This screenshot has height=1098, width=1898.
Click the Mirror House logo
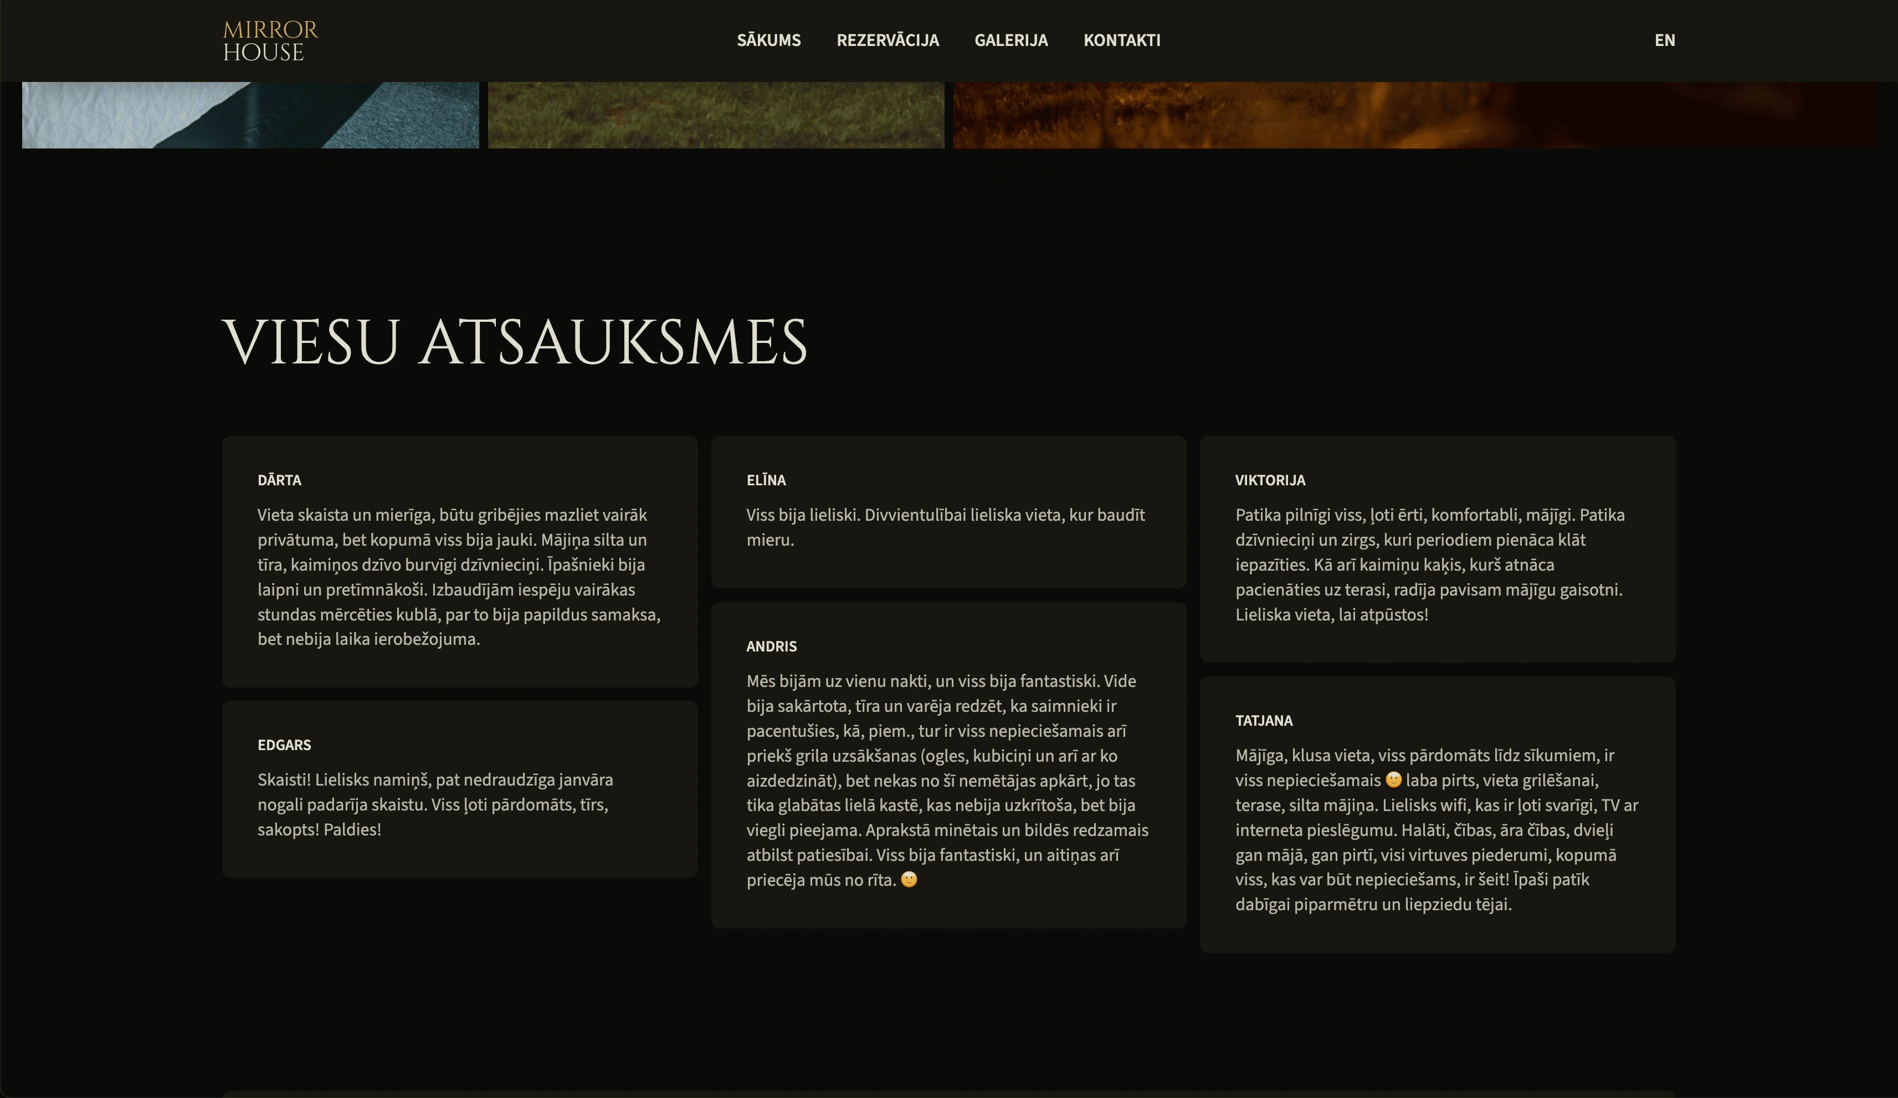tap(270, 40)
